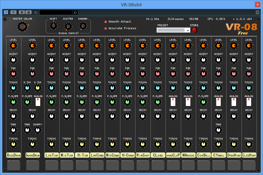Screen dimensions: 263x175
Task: Click the host preset name field
Action: point(56,12)
